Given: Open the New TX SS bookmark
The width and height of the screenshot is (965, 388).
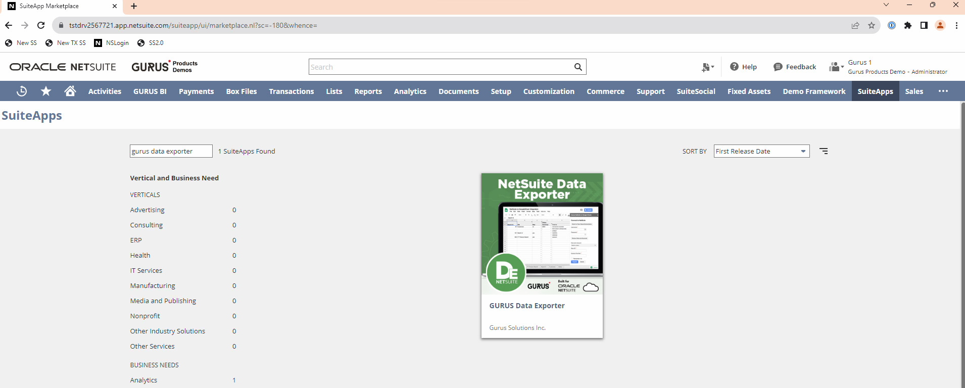Looking at the screenshot, I should (66, 43).
